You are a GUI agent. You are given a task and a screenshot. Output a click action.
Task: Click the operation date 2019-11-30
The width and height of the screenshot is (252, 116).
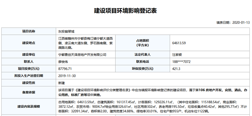tap(67, 76)
